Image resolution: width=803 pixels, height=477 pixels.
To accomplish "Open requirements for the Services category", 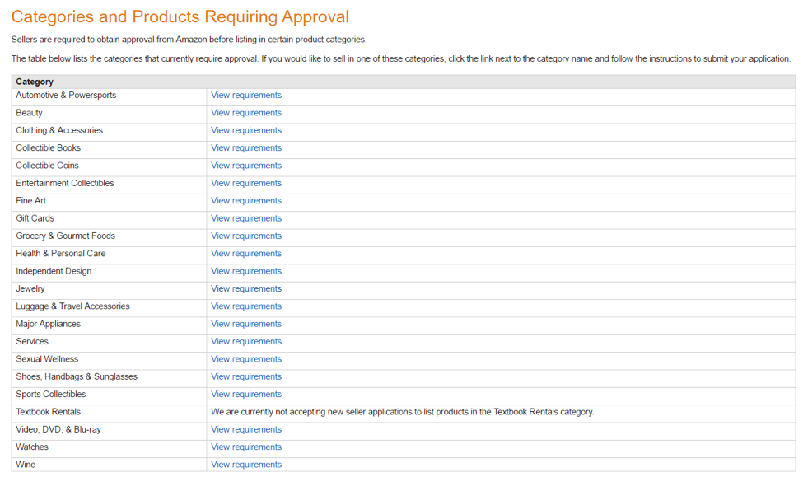I will [x=245, y=341].
